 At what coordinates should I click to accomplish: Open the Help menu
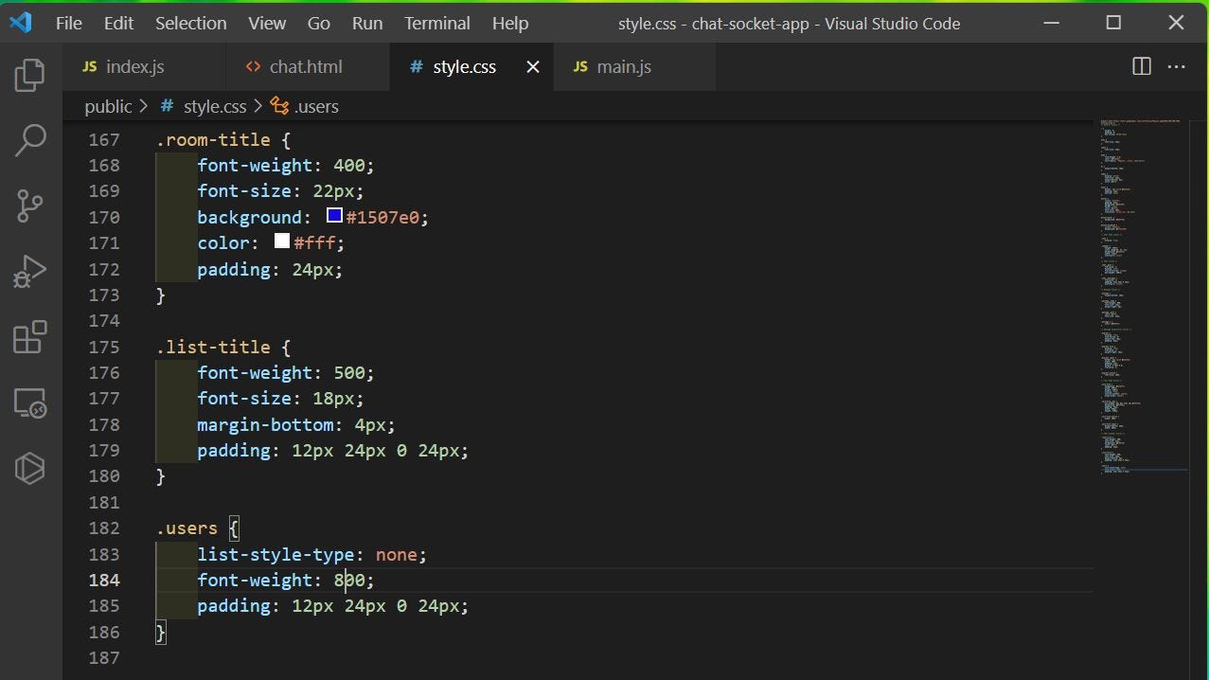510,23
